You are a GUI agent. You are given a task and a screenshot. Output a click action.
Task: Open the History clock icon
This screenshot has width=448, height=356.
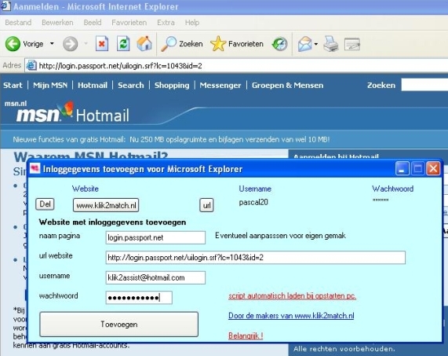pos(279,44)
